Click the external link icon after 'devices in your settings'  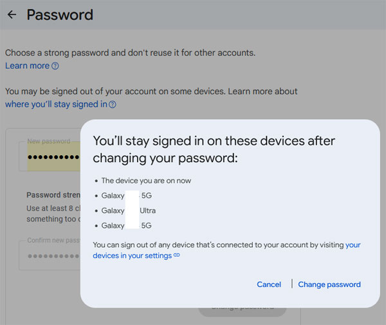(177, 255)
